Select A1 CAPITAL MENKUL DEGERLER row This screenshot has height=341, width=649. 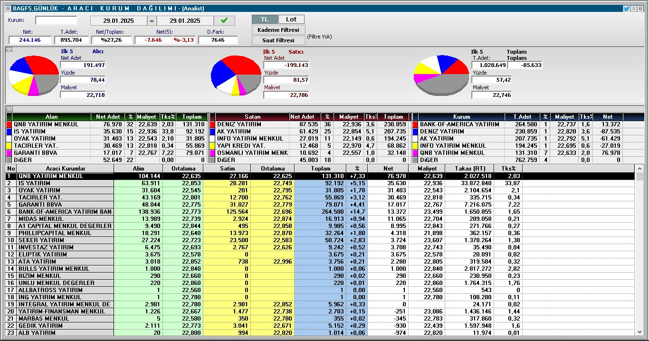point(321,226)
